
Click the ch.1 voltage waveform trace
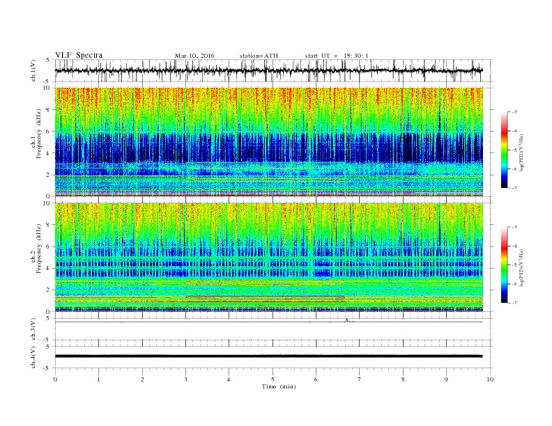click(268, 70)
